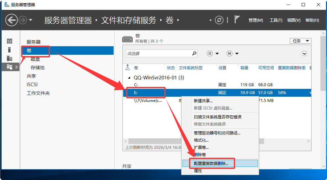Open the navigation history dropdown arrow
Viewport: 327px width, 180px height.
coord(30,20)
